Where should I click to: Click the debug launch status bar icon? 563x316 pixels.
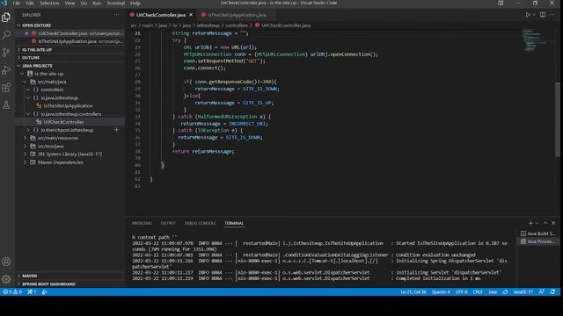pyautogui.click(x=44, y=292)
